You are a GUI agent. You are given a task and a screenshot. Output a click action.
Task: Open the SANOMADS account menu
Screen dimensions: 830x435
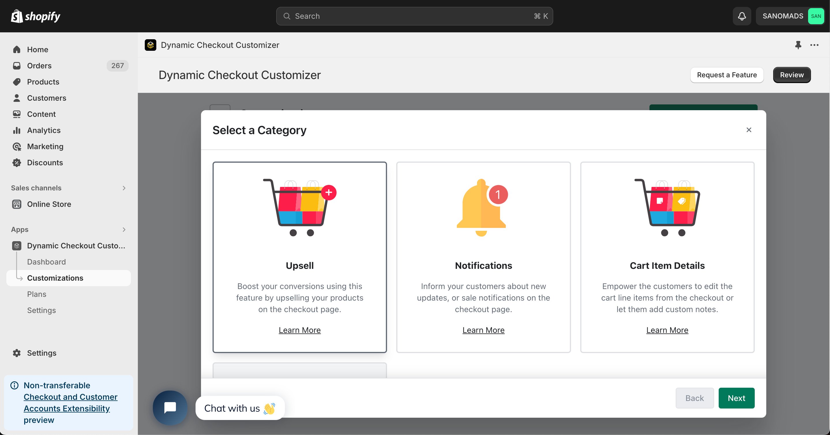tap(790, 16)
